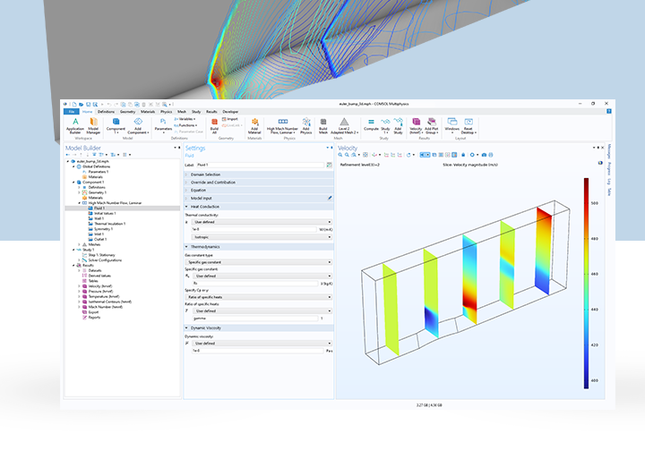Viewport: 645px width, 468px height.
Task: Click Add Component in the ribbon
Action: [x=138, y=125]
